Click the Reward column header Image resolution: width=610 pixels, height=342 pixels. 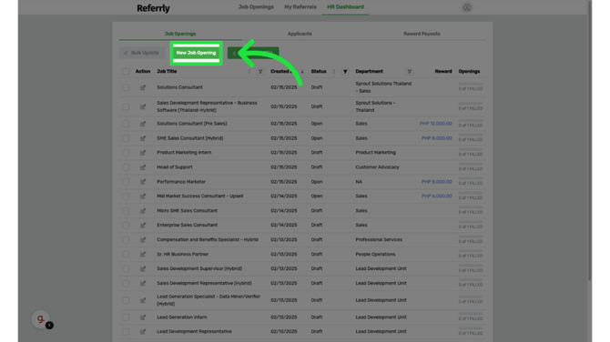(x=443, y=72)
